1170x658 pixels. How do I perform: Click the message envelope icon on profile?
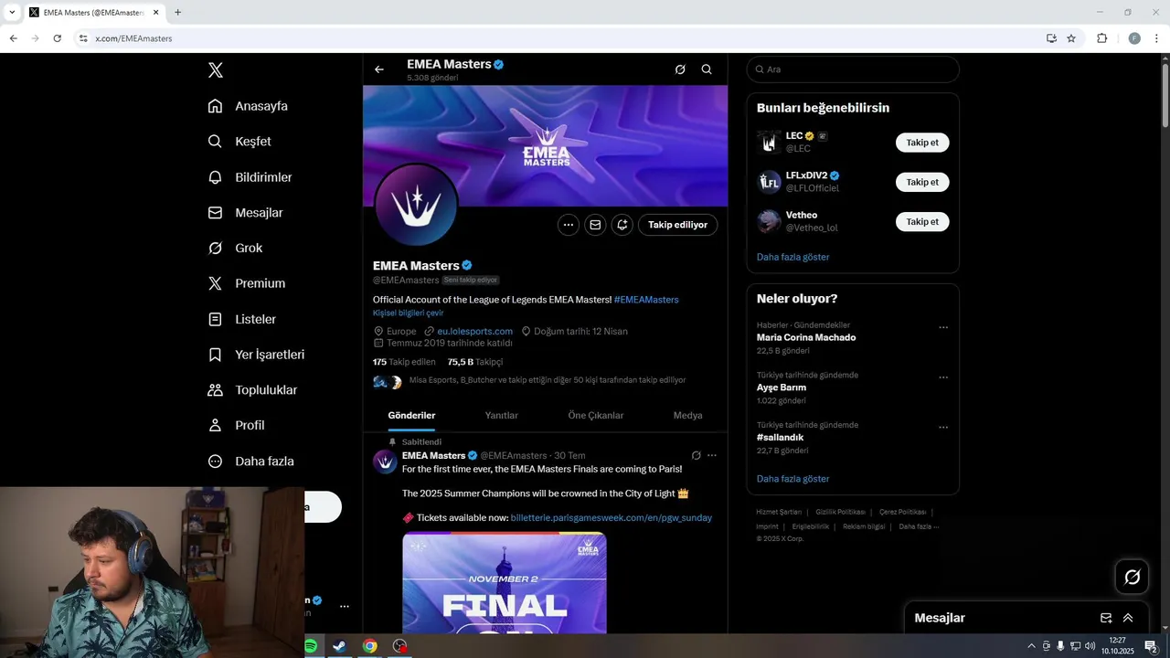[x=595, y=225]
